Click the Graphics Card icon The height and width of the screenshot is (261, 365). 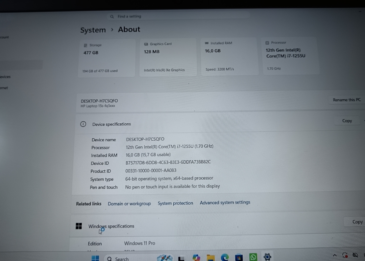click(x=146, y=44)
